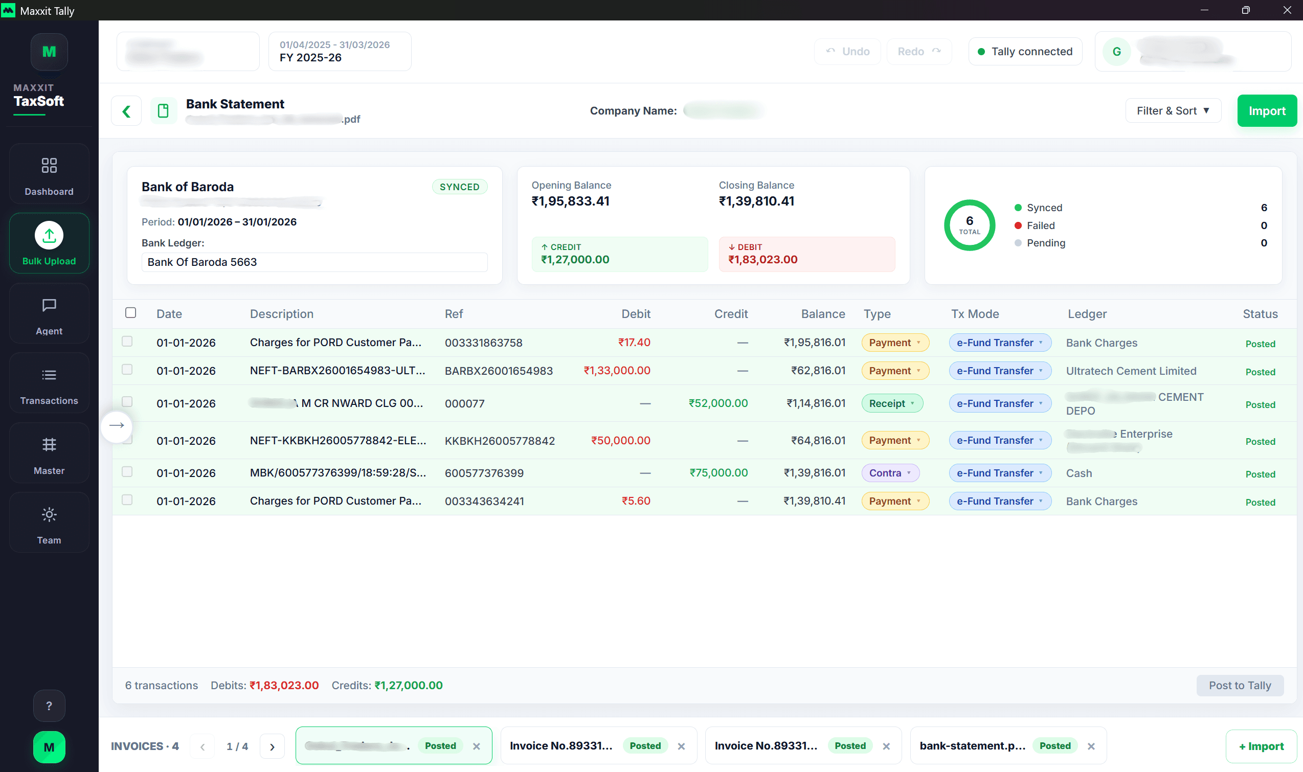
Task: Open the Contra type dropdown
Action: click(x=890, y=473)
